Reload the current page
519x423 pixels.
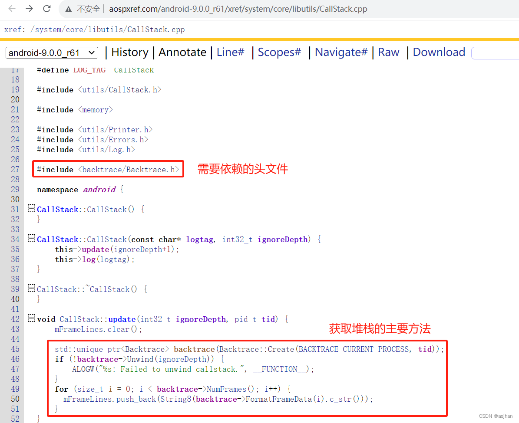[46, 8]
